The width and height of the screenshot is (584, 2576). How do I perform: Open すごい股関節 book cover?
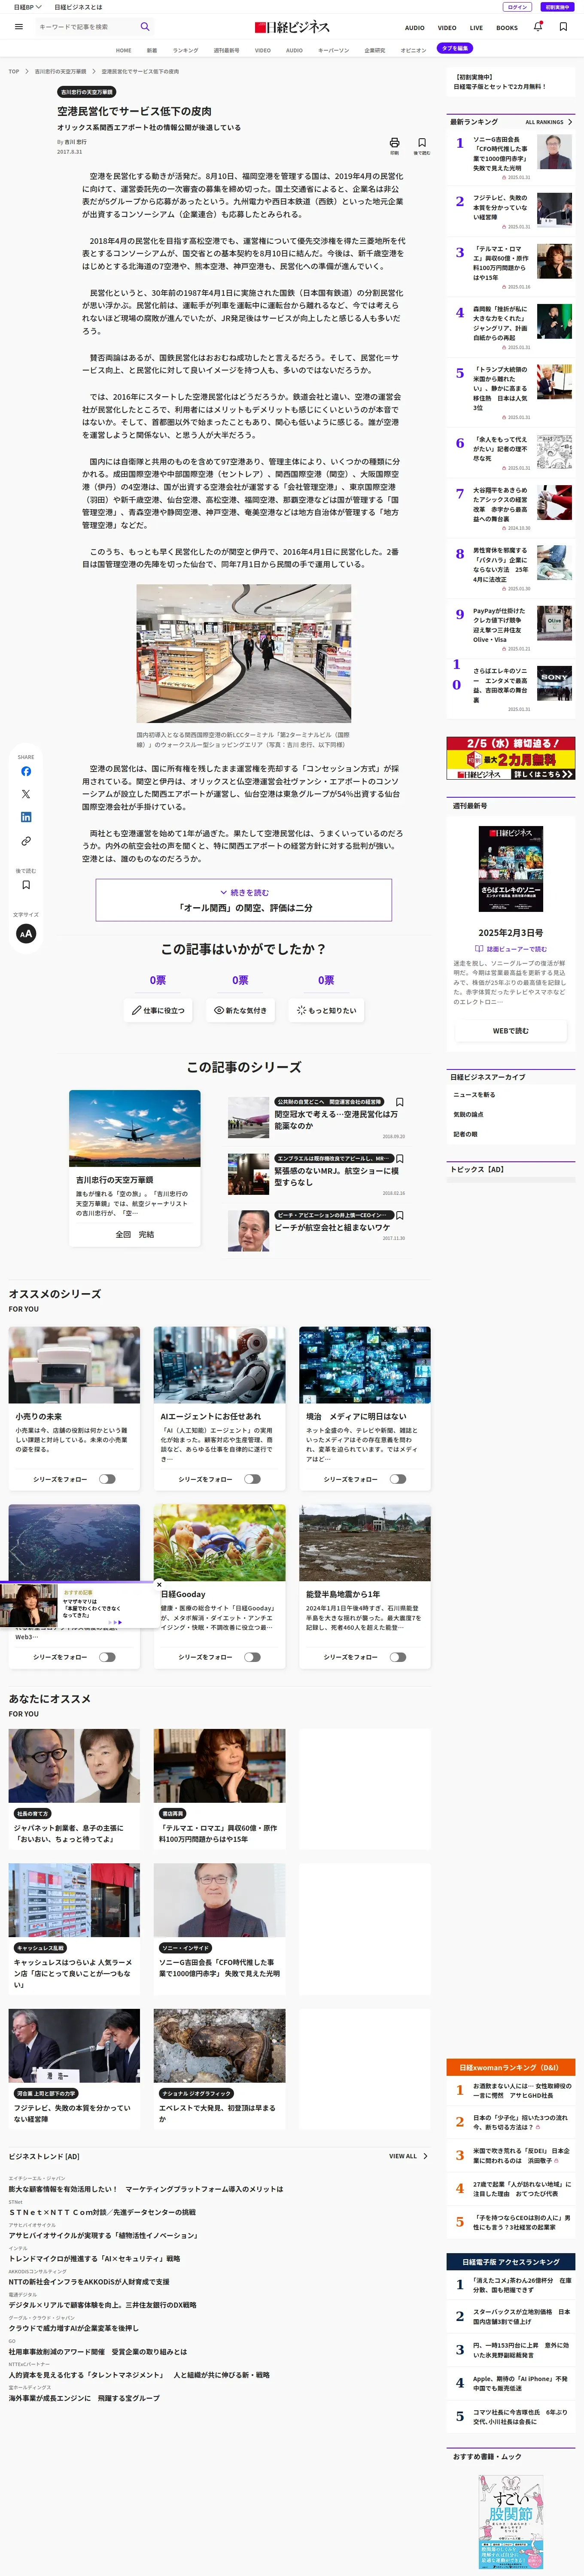[510, 2522]
